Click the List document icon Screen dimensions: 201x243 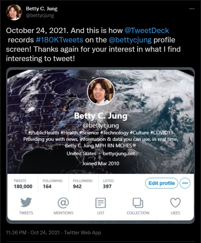100,203
